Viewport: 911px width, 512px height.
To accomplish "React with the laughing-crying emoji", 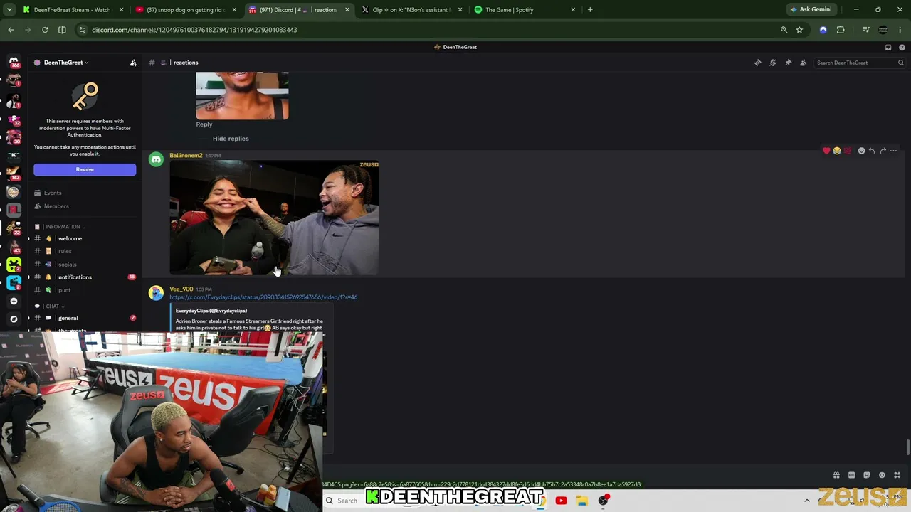I will [837, 151].
